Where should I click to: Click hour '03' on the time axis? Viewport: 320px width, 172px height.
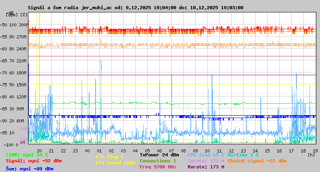tap(123, 151)
